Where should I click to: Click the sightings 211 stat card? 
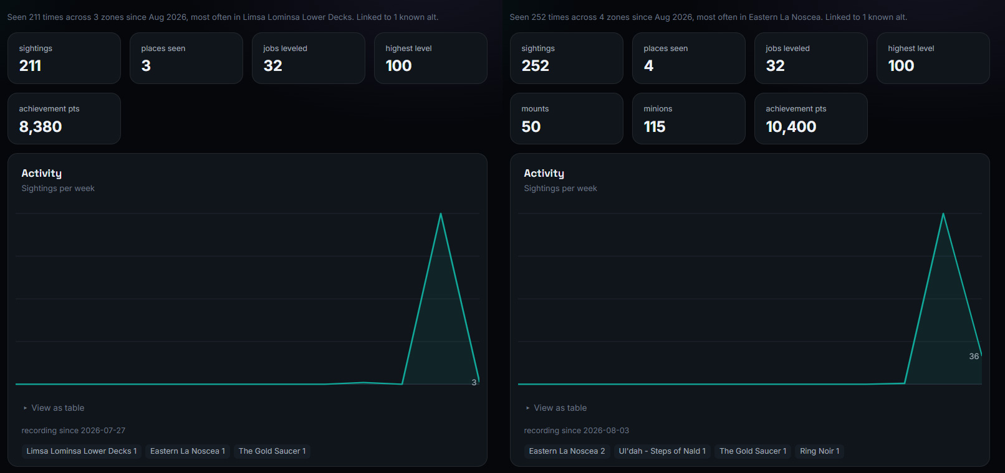tap(64, 59)
